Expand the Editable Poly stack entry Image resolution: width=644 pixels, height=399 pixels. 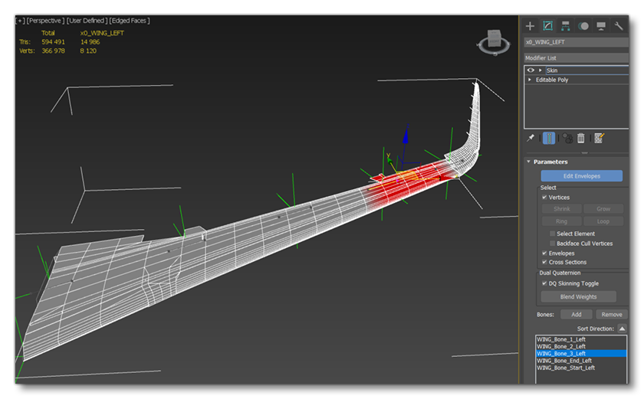click(530, 80)
